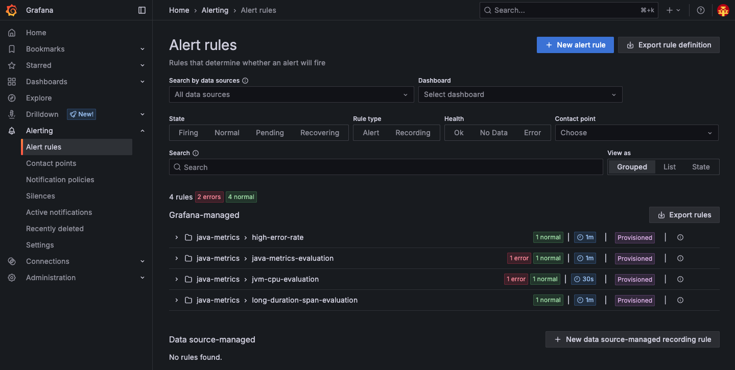Click the Explore compass icon
This screenshot has height=370, width=735.
pos(12,98)
